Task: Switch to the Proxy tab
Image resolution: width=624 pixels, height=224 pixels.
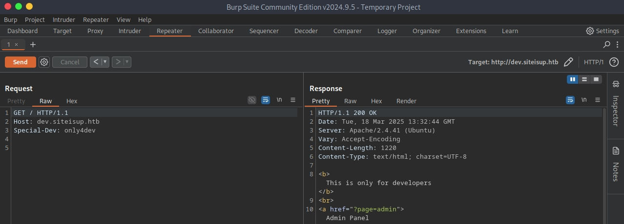Action: coord(95,31)
